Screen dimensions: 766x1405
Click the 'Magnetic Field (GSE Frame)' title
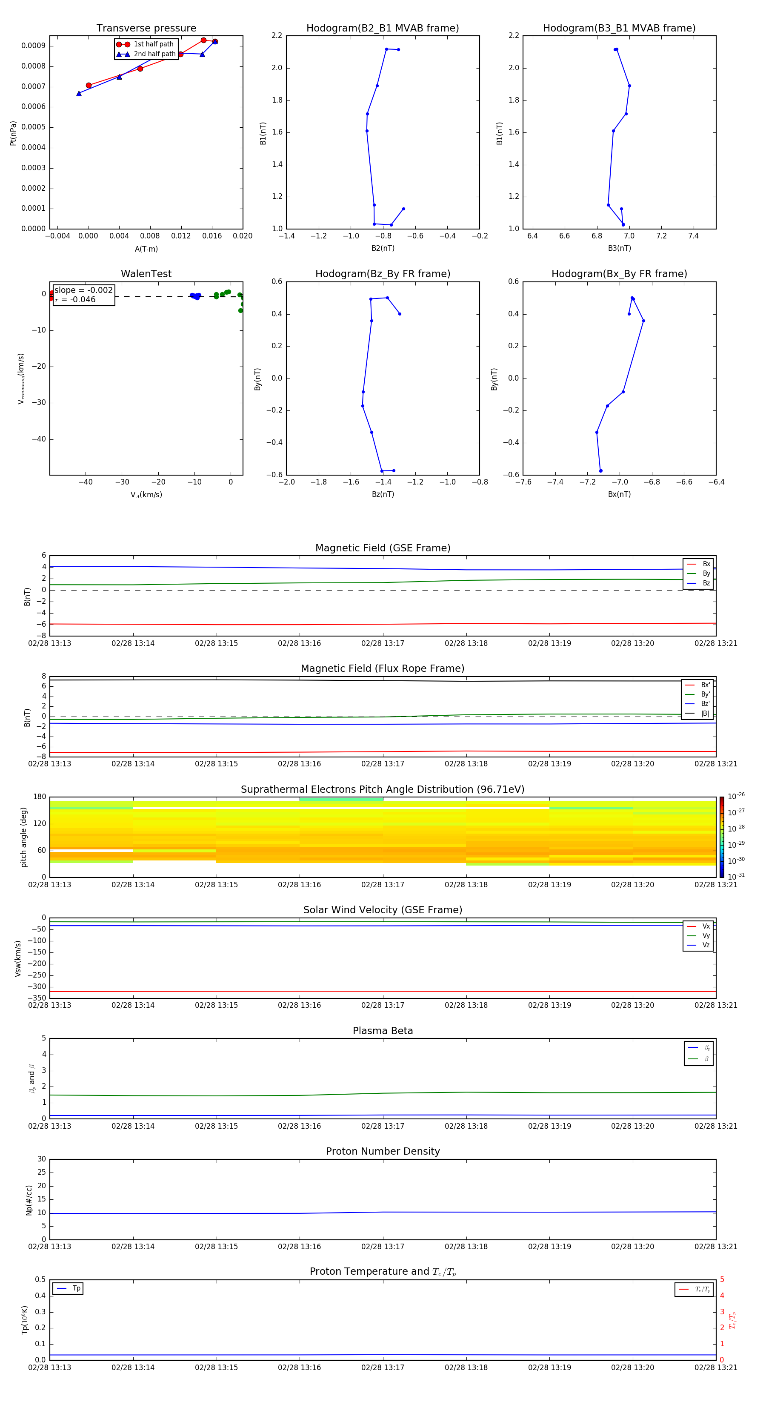point(383,548)
